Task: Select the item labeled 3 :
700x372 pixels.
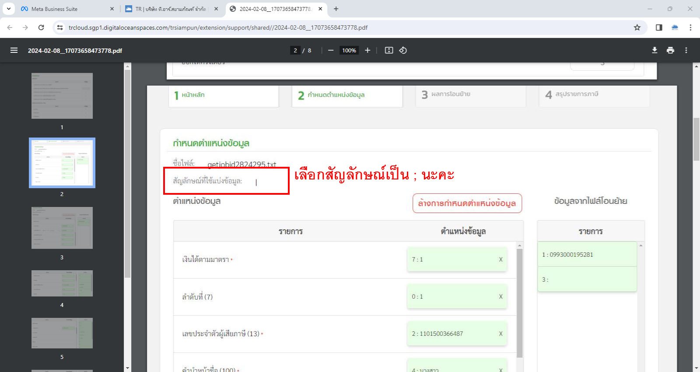Action: point(587,279)
